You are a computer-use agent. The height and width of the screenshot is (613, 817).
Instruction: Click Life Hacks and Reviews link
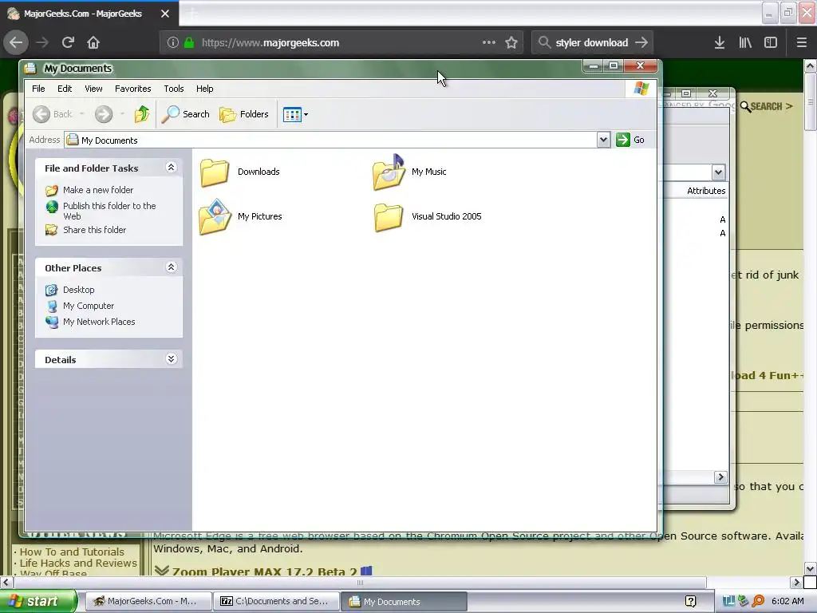[x=78, y=563]
